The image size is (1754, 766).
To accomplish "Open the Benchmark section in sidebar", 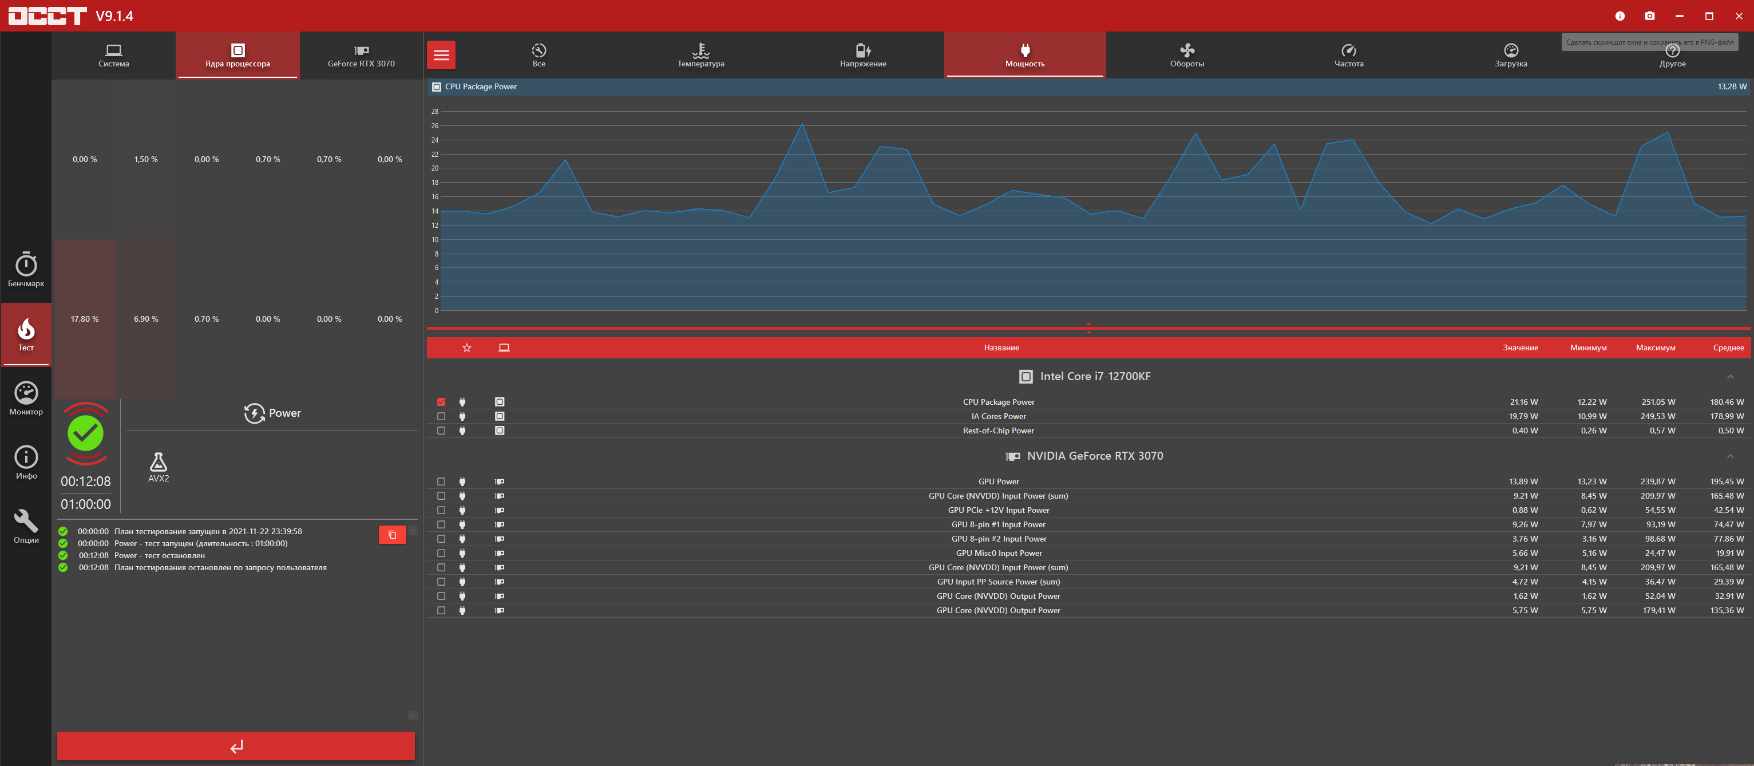I will click(x=26, y=269).
